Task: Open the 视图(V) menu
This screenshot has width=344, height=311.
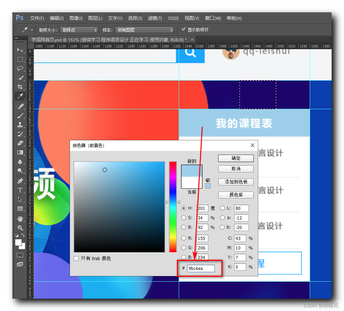Action: (192, 18)
